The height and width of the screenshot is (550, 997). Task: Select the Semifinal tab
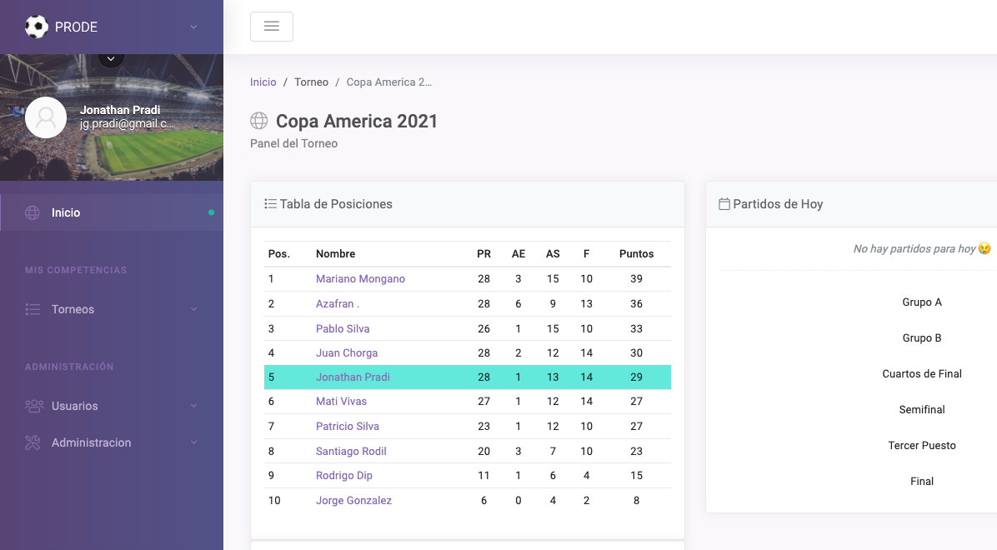(x=922, y=410)
